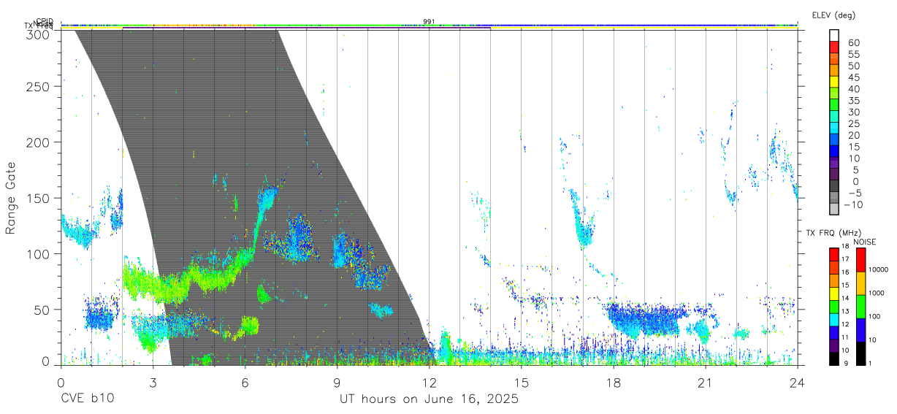Select the black TX FRQ swatch between 9 and 10
Screen dimensions: 897x414
click(x=834, y=359)
